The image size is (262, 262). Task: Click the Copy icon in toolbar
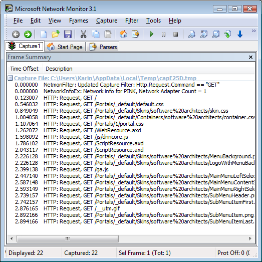[96, 34]
